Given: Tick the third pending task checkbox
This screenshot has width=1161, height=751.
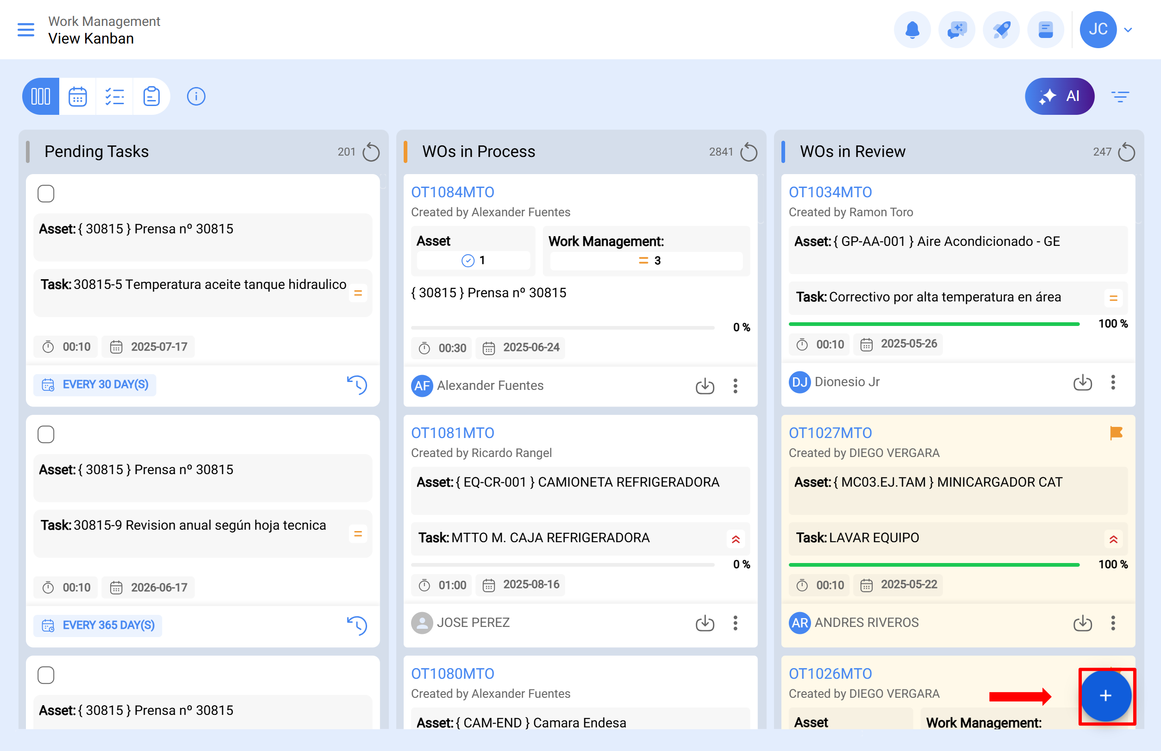Looking at the screenshot, I should [x=46, y=675].
